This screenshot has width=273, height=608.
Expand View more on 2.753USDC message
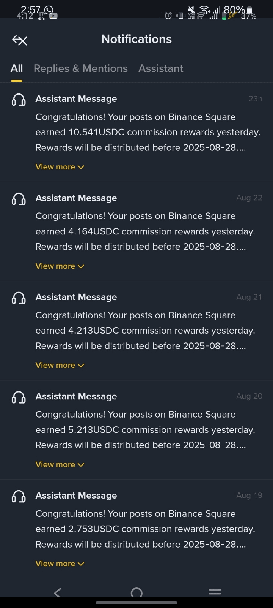[x=60, y=564]
